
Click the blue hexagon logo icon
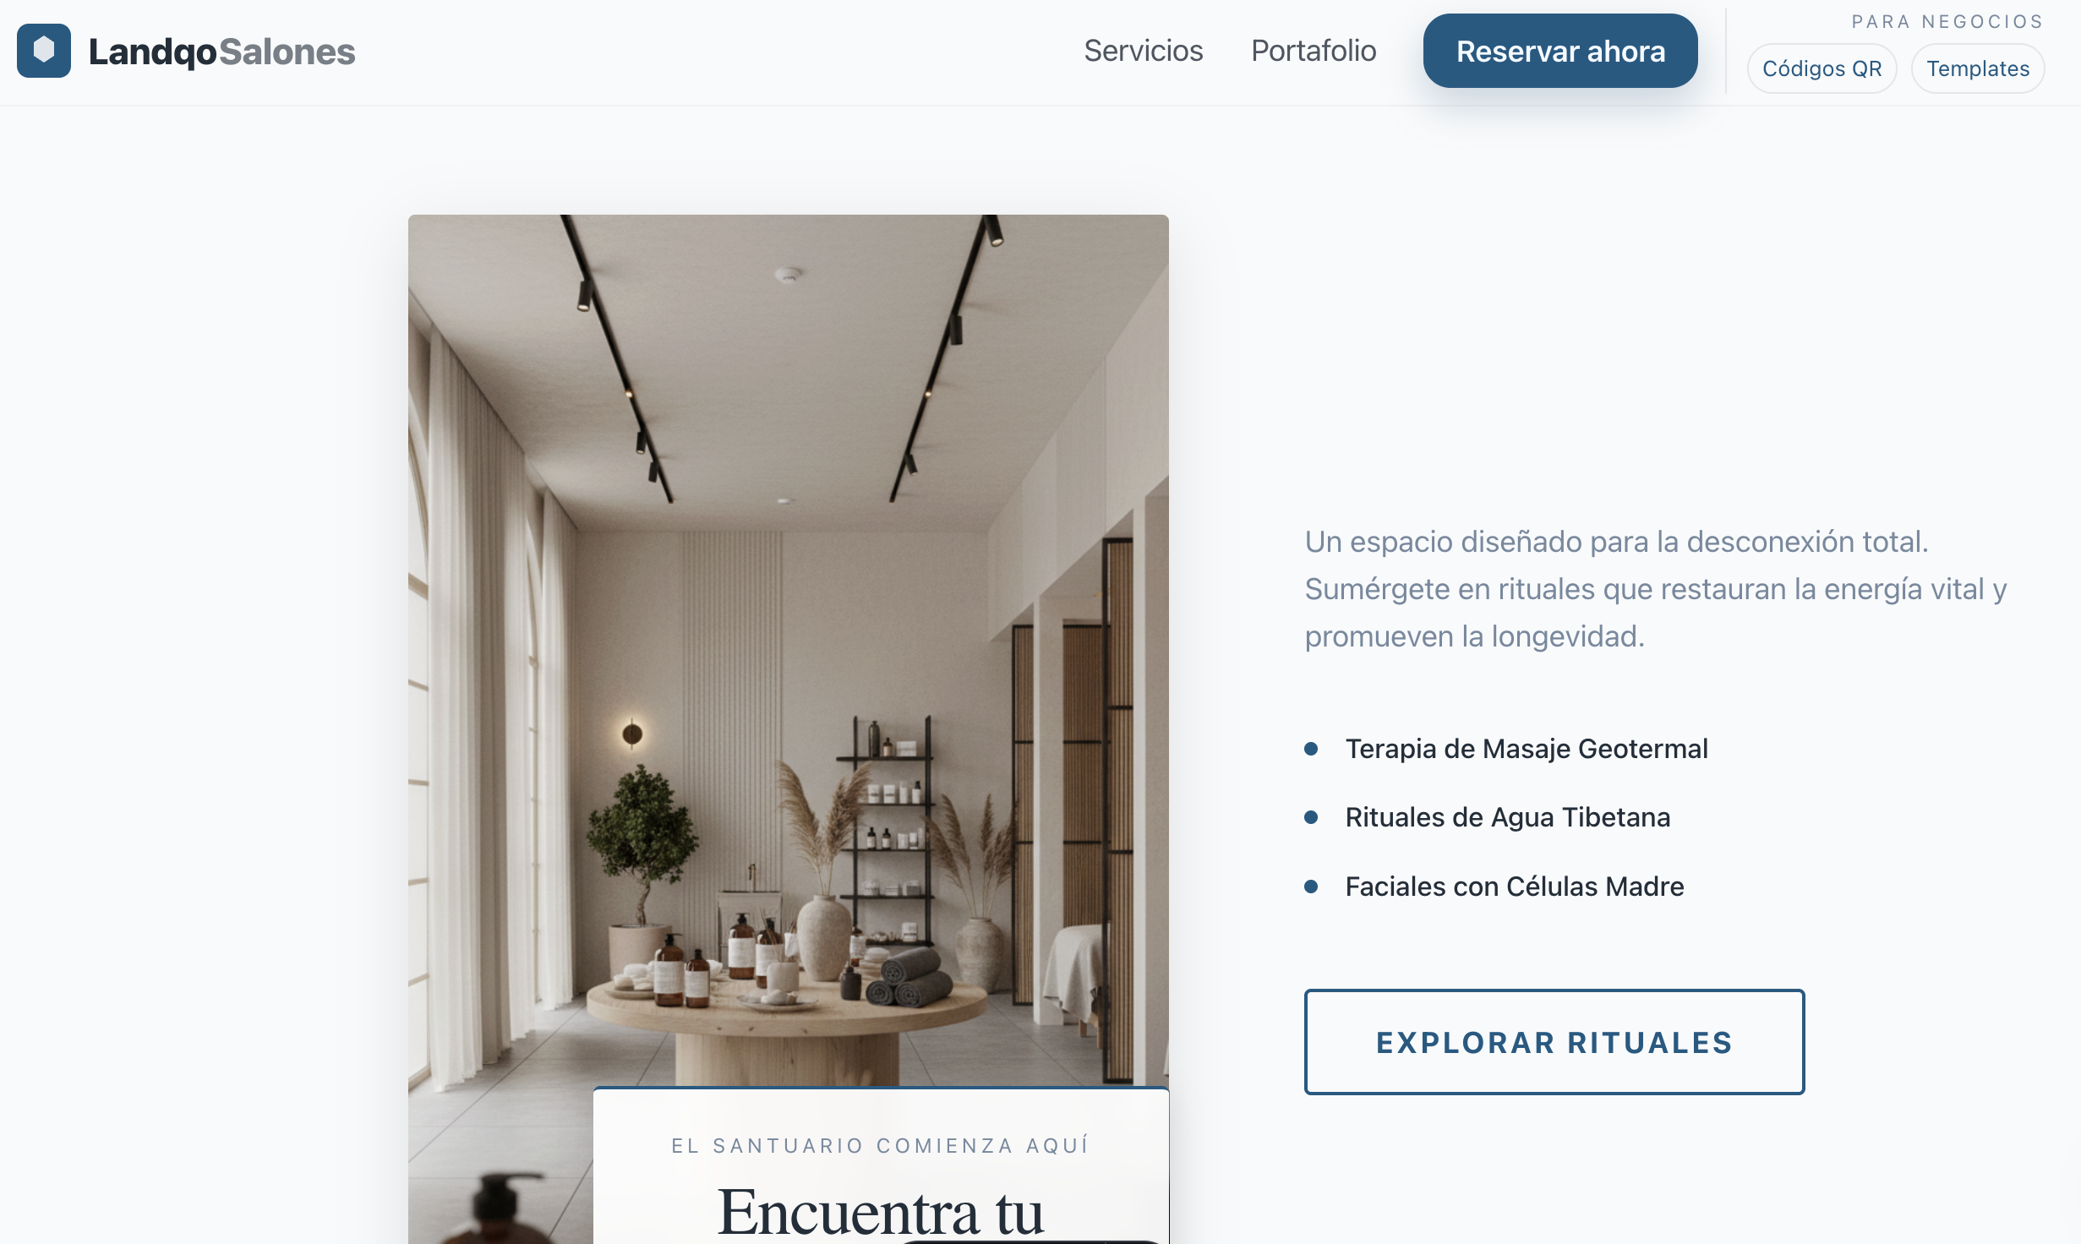click(x=44, y=51)
